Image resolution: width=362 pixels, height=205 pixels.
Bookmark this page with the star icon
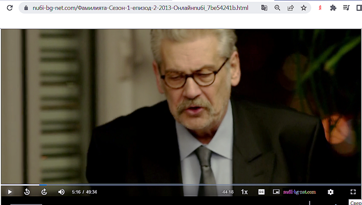304,8
